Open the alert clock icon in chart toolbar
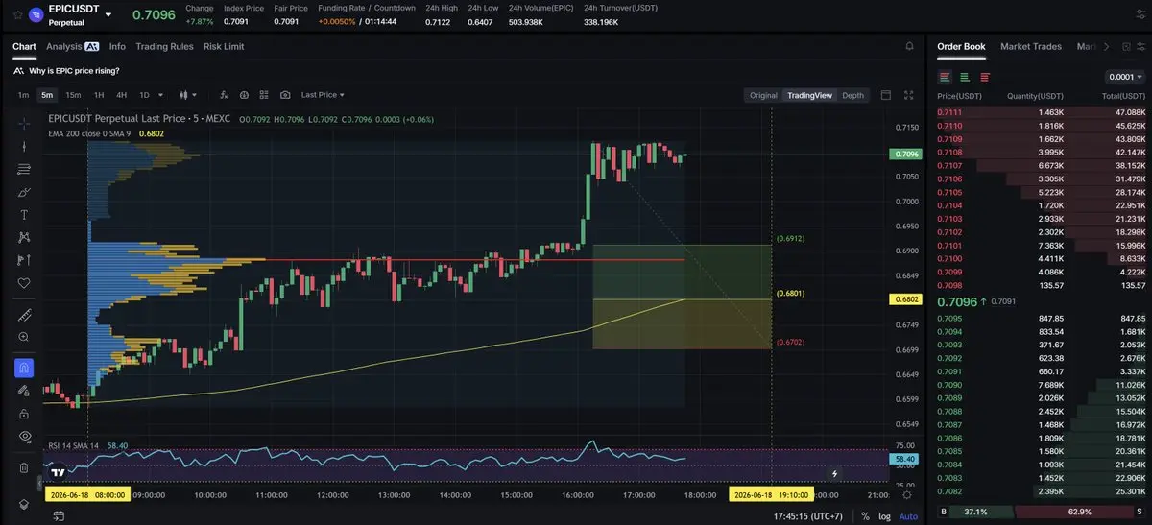This screenshot has width=1152, height=525. [244, 95]
